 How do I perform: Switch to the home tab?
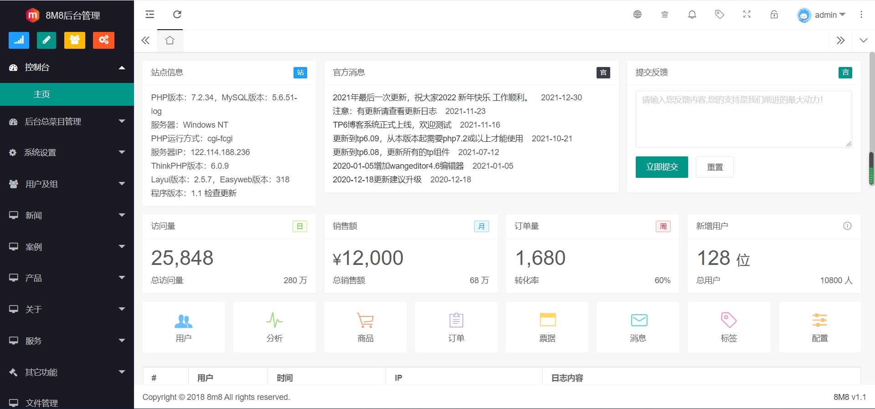click(170, 41)
